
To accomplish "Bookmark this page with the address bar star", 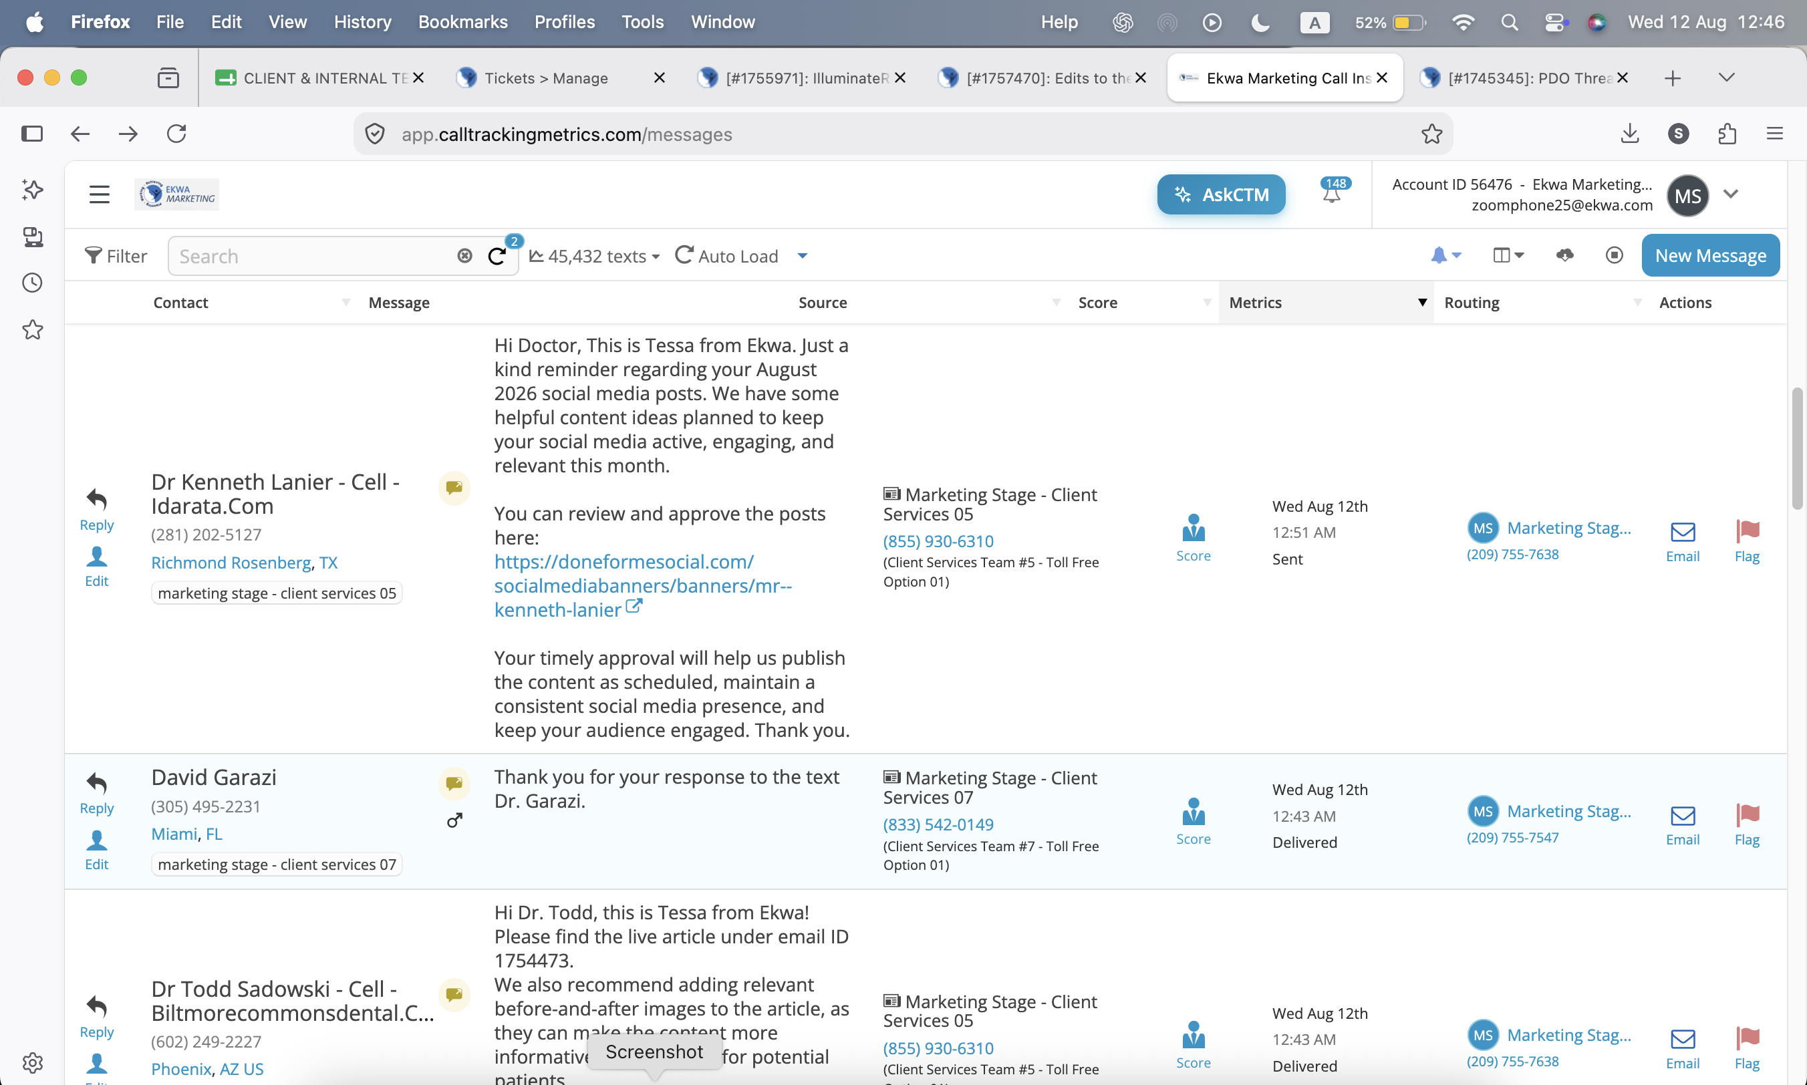I will (x=1431, y=134).
